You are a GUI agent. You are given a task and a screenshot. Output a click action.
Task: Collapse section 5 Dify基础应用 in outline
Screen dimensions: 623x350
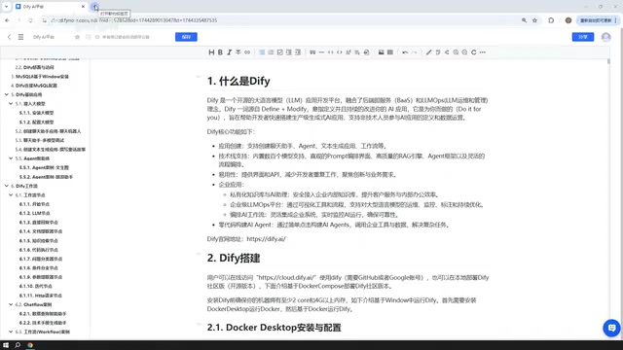point(7,94)
